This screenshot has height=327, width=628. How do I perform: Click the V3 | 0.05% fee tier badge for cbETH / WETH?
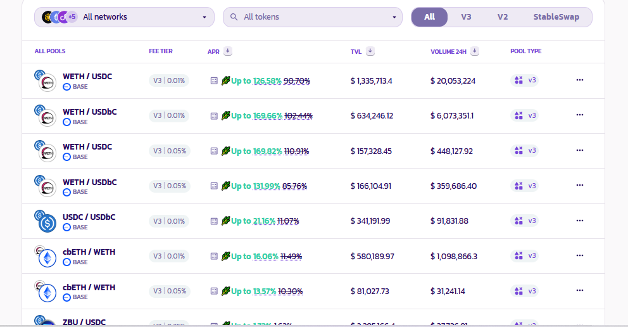tap(170, 291)
